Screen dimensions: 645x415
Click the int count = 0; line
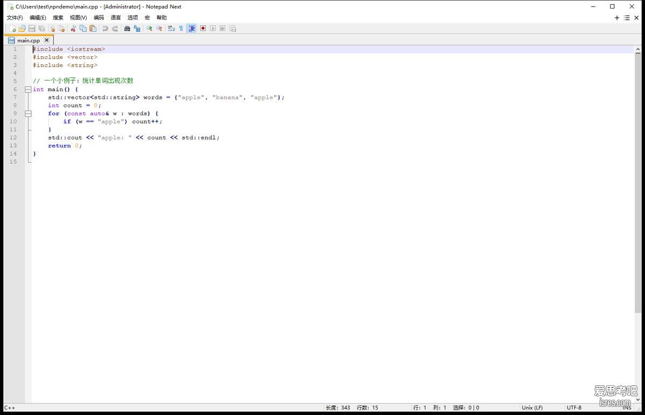74,105
